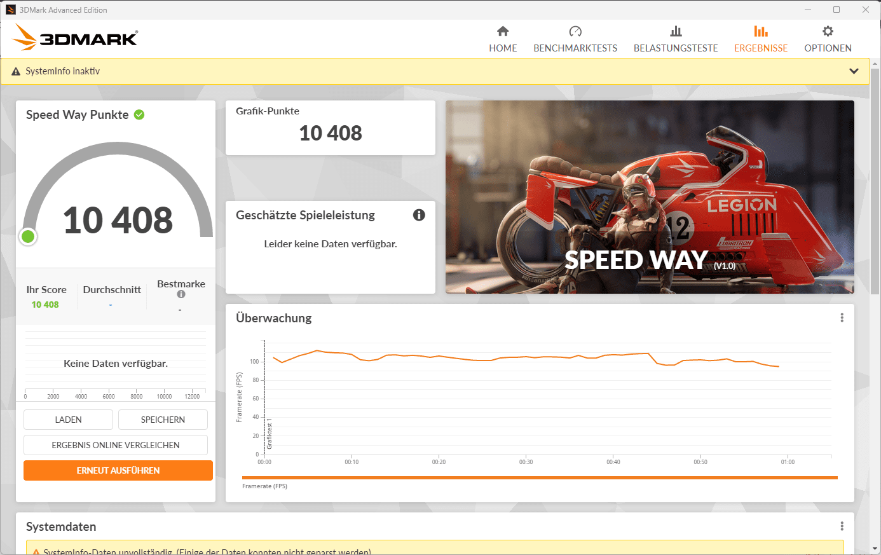Expand the SystemInfo inaktiv banner chevron

pyautogui.click(x=854, y=71)
